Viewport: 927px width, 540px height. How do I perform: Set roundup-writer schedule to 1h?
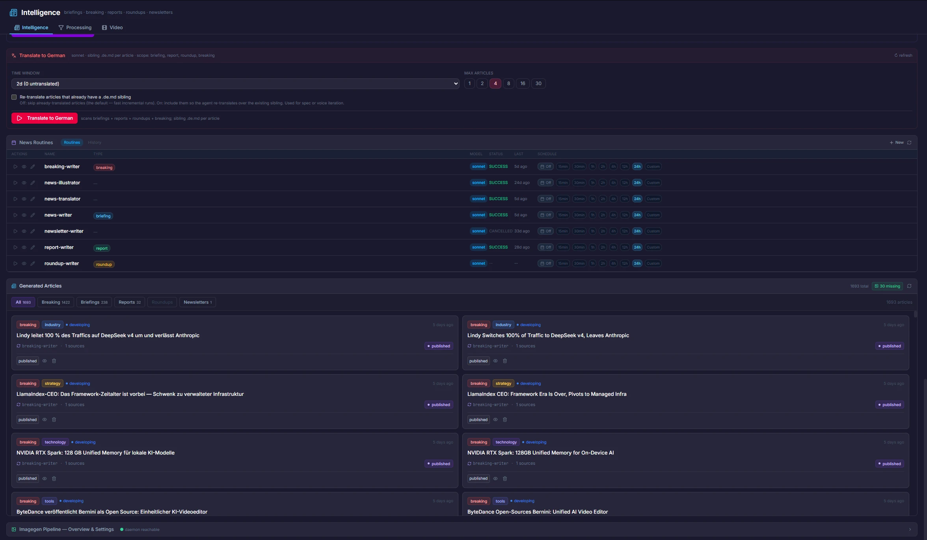pyautogui.click(x=592, y=264)
